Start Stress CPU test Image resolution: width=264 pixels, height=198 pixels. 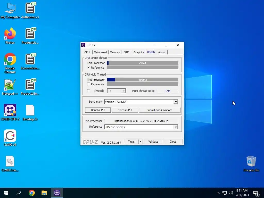tap(125, 110)
